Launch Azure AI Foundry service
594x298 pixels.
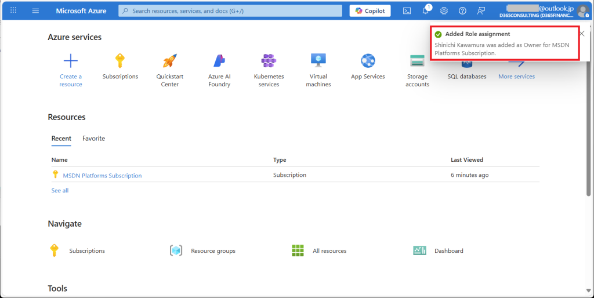219,61
